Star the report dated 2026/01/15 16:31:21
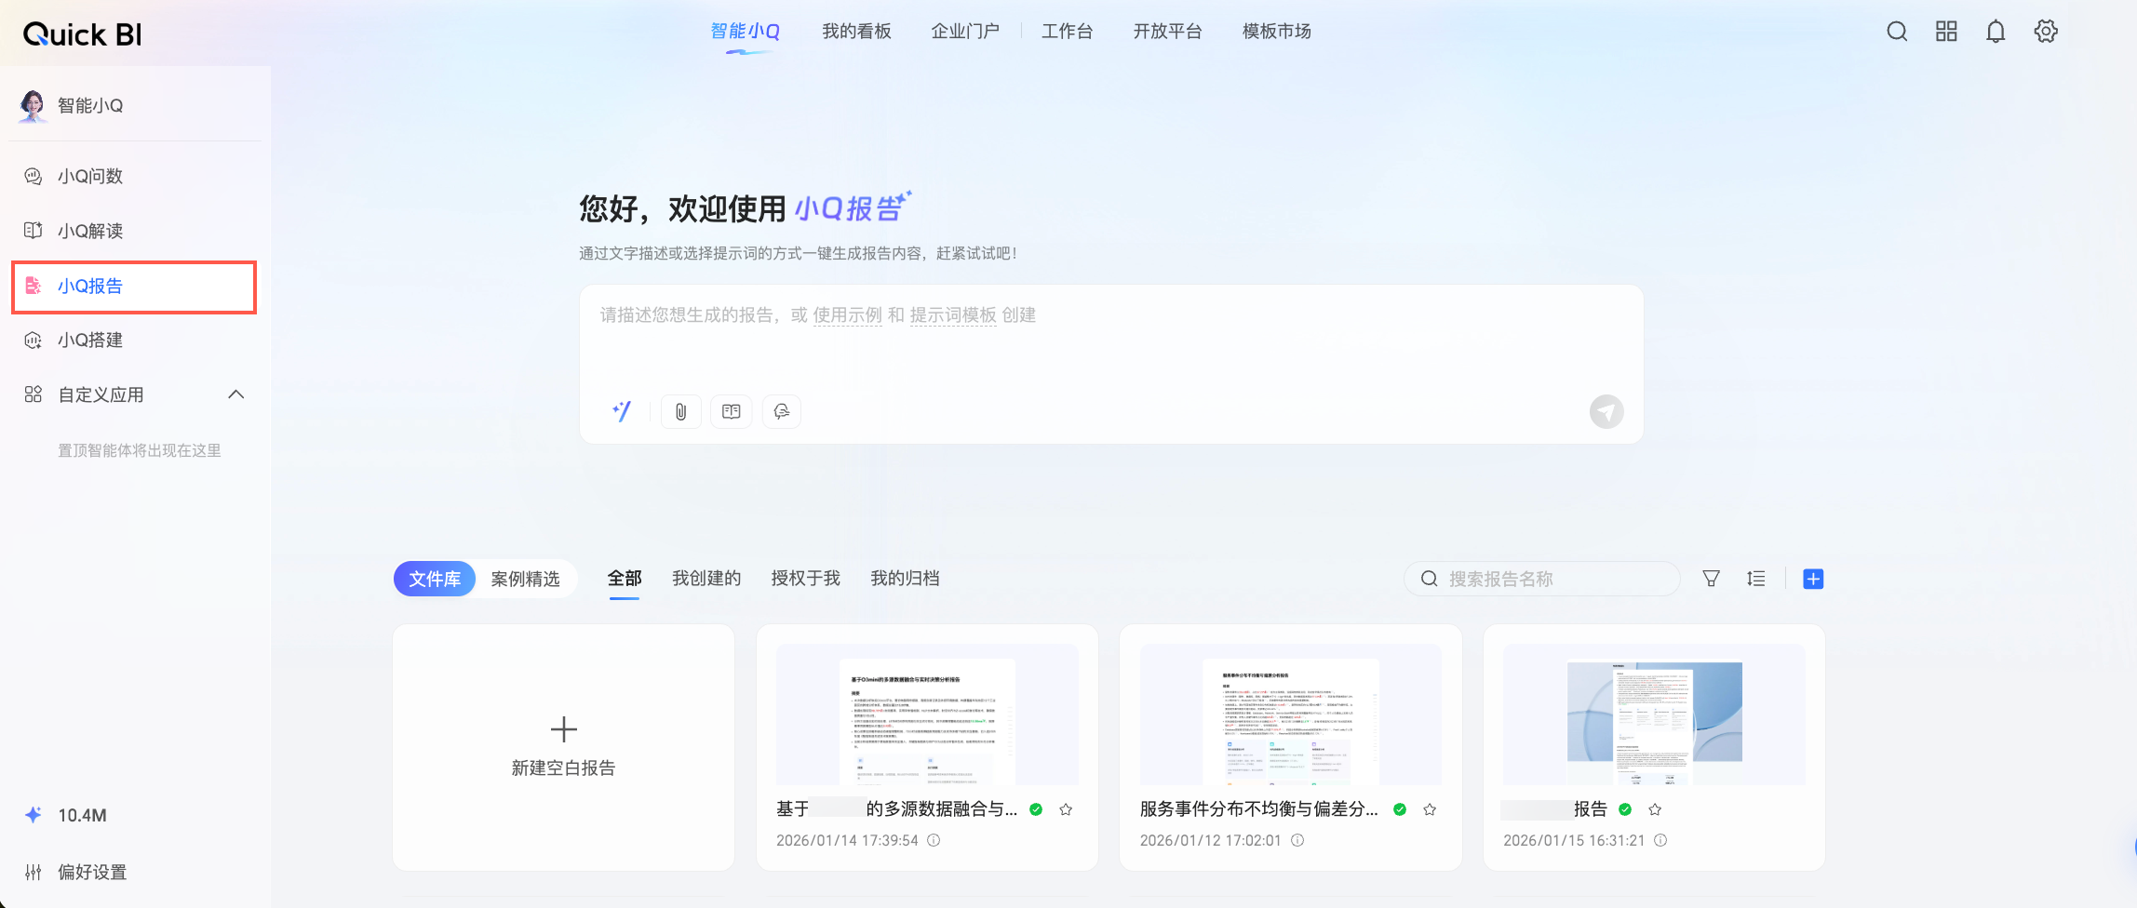Image resolution: width=2137 pixels, height=908 pixels. (1655, 809)
